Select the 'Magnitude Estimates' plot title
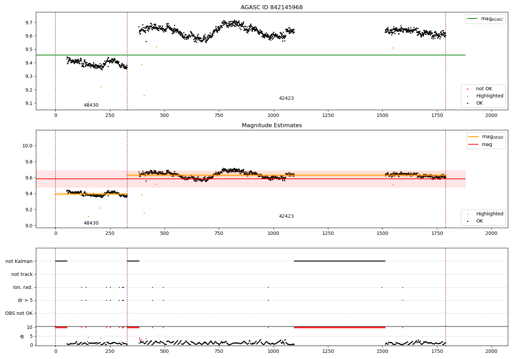The image size is (513, 359). tap(272, 125)
